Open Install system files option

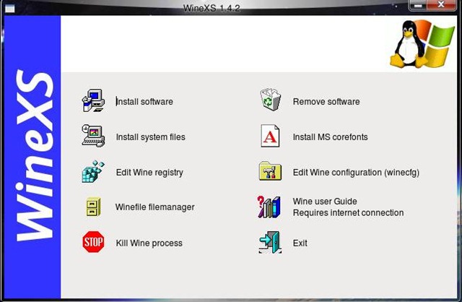click(151, 137)
